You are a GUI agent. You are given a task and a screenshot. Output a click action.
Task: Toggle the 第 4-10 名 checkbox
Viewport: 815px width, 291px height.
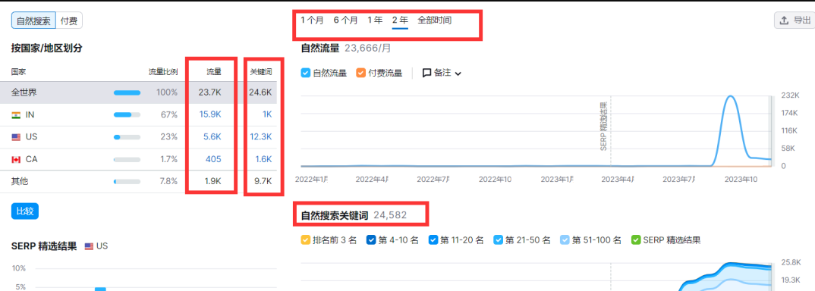coord(371,240)
